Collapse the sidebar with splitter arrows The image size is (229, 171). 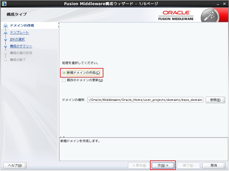tap(59, 25)
